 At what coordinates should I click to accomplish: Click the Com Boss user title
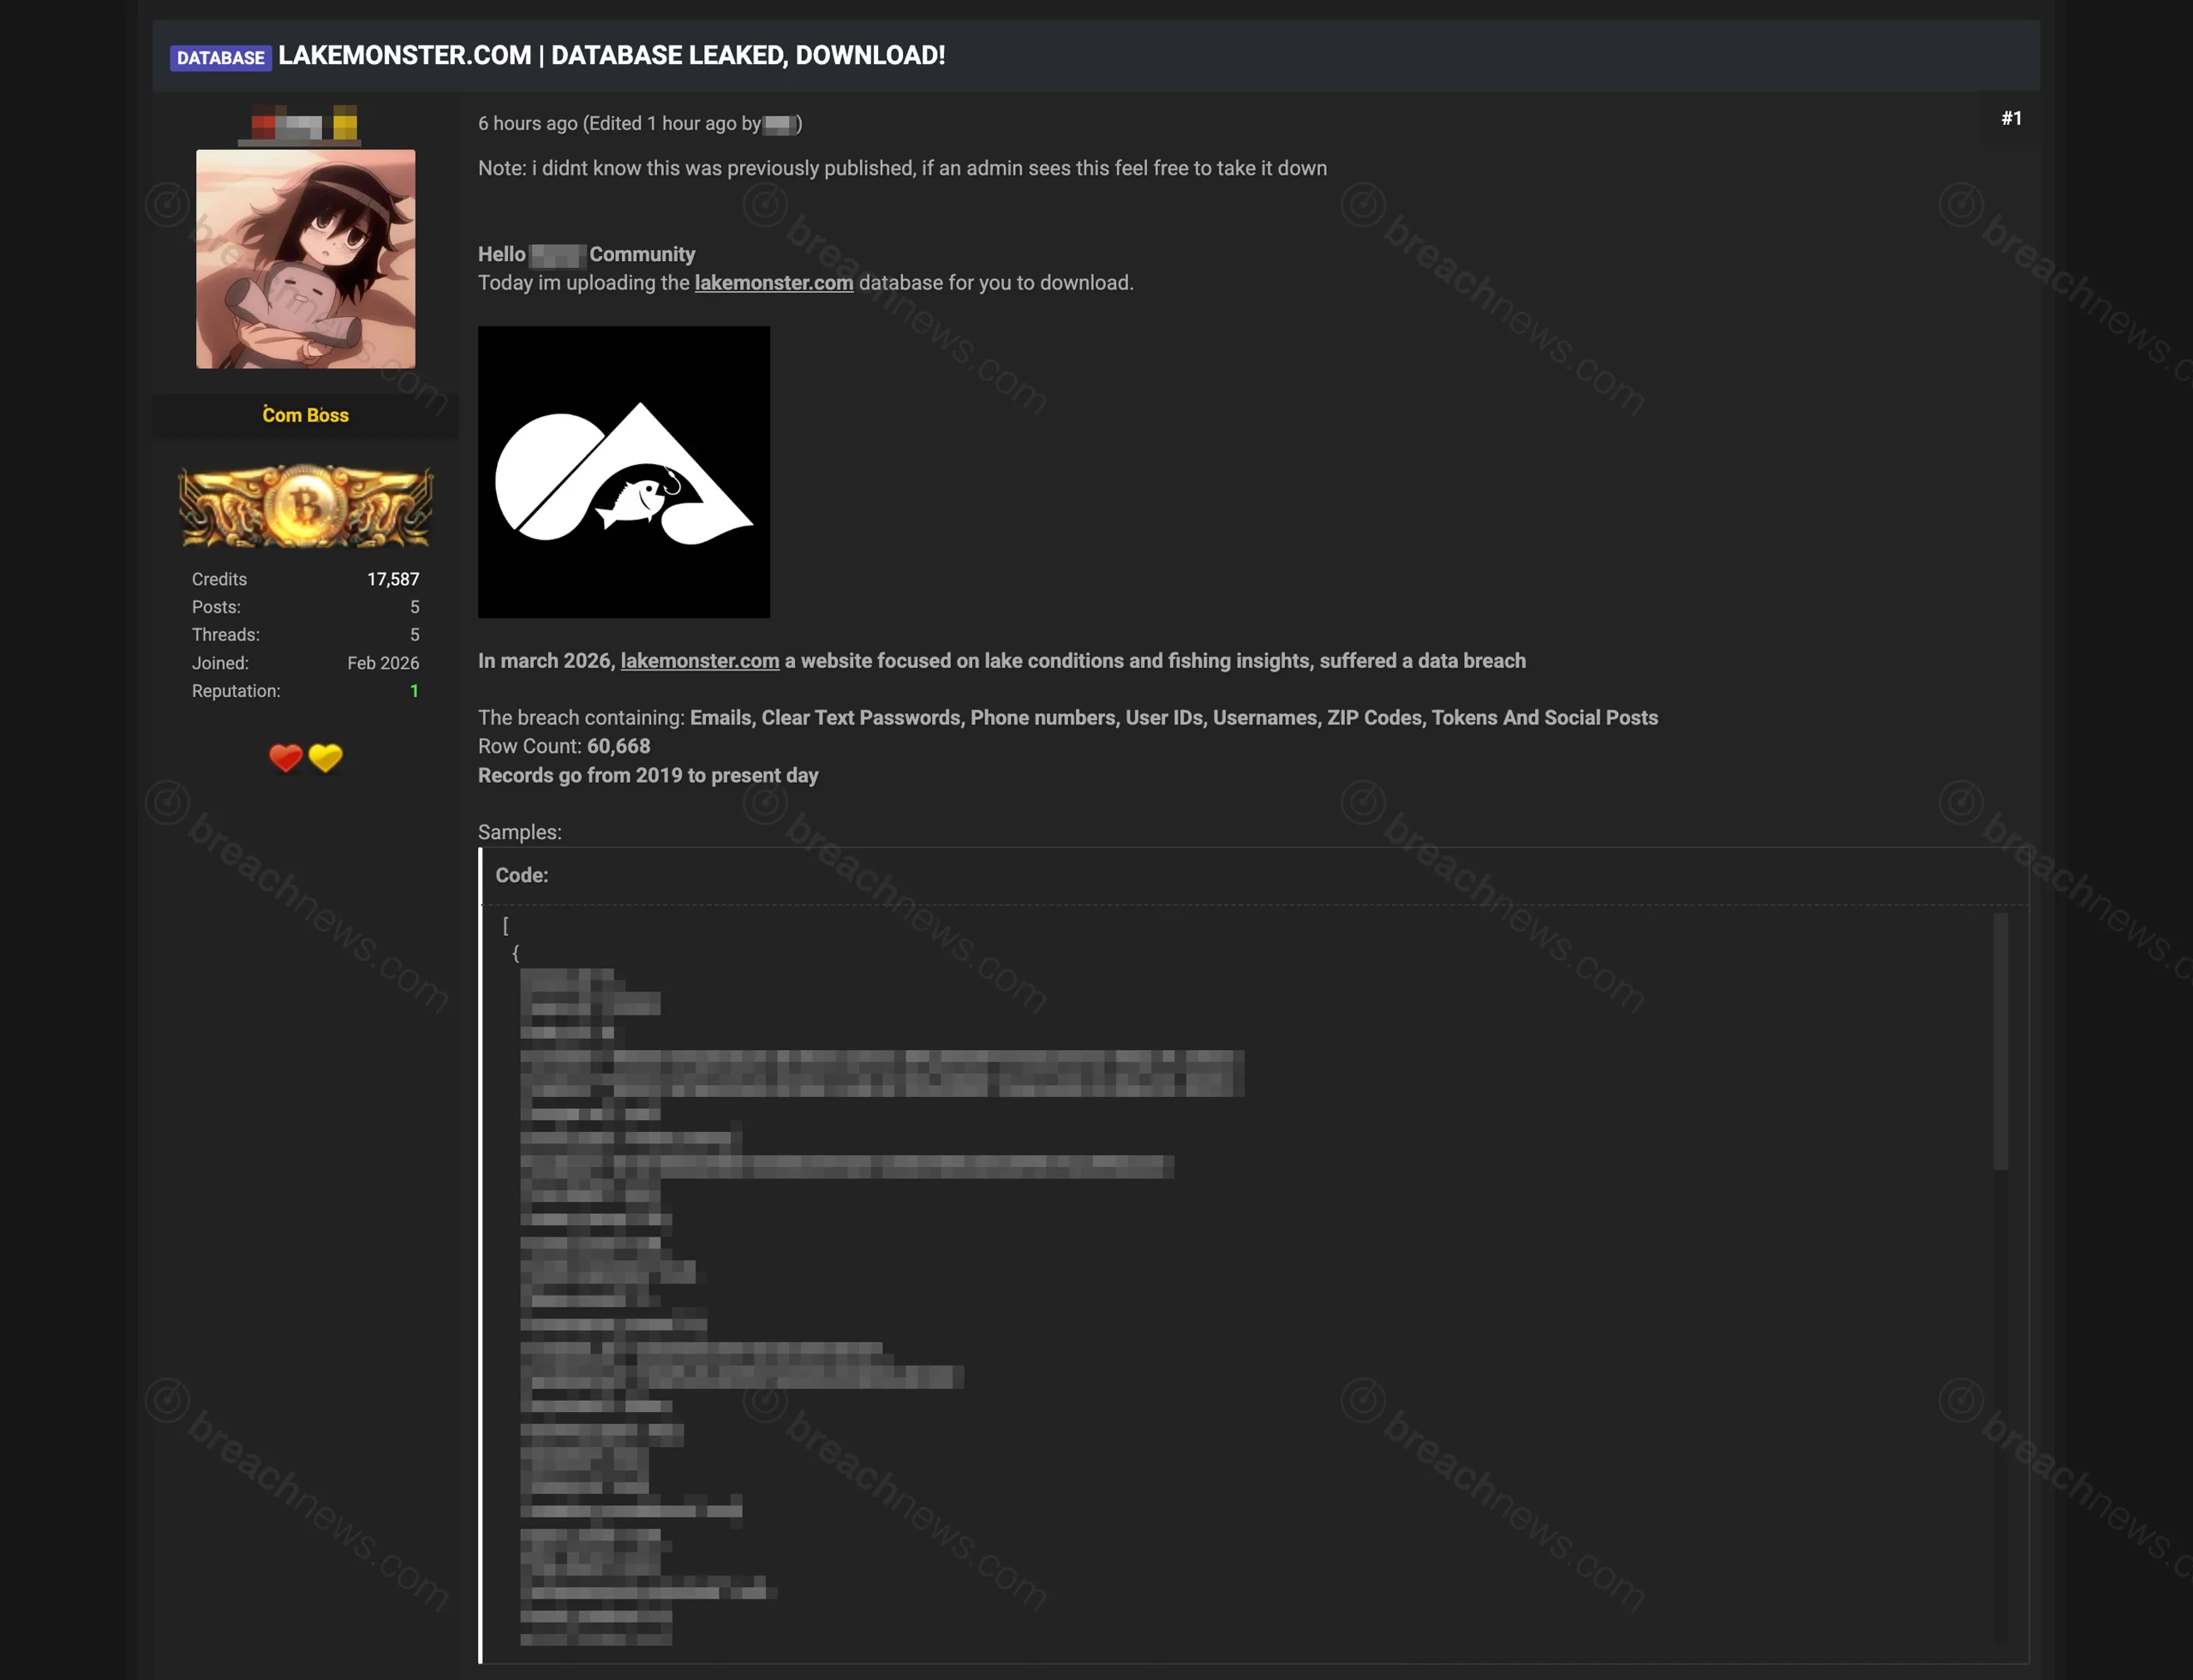point(305,415)
